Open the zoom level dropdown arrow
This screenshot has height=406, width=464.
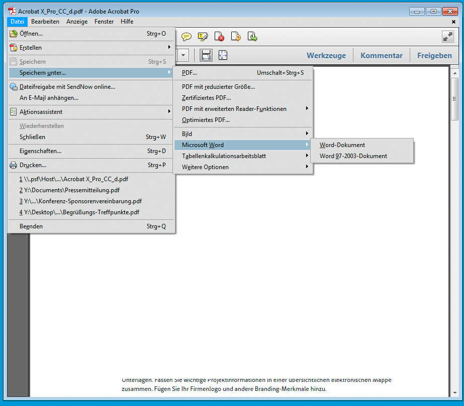coord(183,55)
